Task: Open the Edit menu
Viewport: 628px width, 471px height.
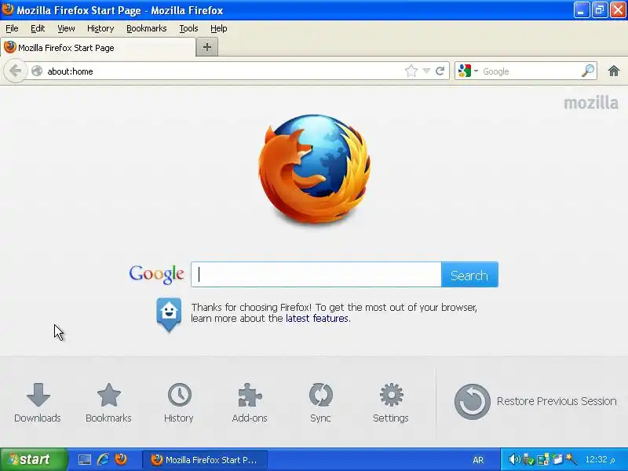Action: (38, 28)
